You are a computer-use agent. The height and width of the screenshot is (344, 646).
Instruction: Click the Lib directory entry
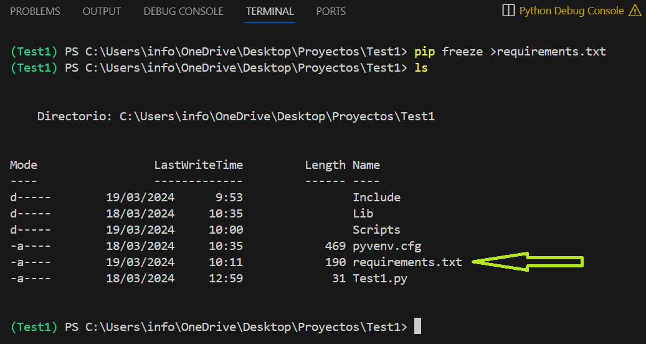(363, 214)
